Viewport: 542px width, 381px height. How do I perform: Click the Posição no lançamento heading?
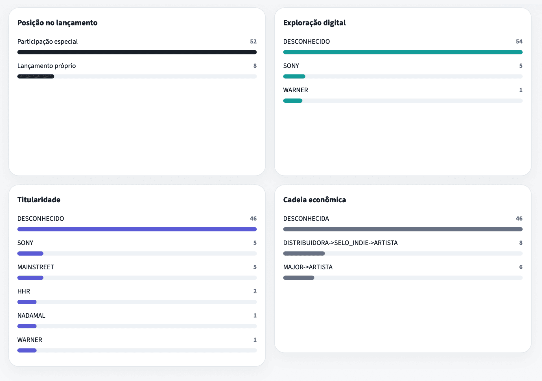click(x=57, y=23)
